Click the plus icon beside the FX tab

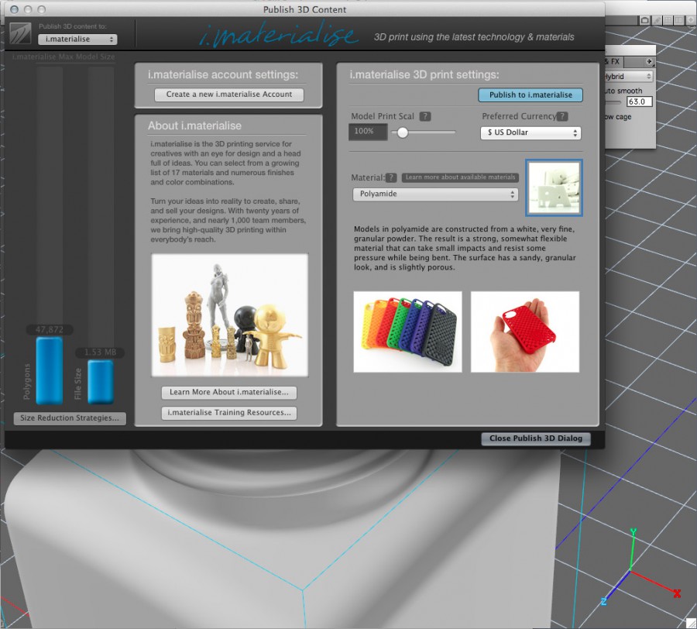[x=650, y=60]
